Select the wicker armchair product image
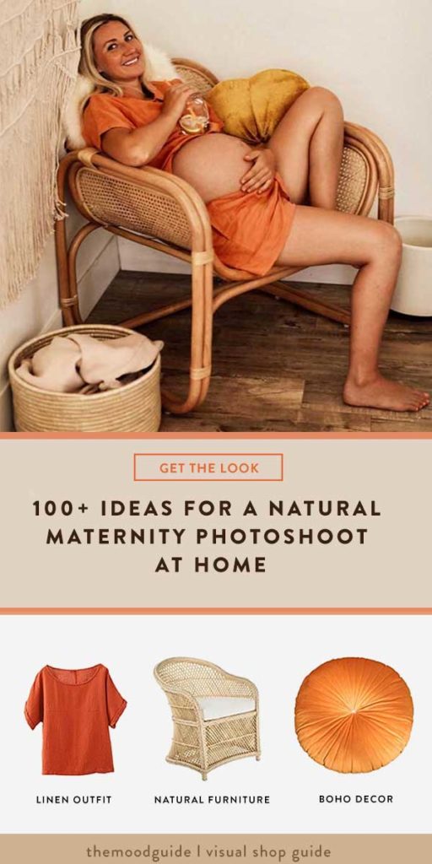Screen dimensions: 432x864 208,719
